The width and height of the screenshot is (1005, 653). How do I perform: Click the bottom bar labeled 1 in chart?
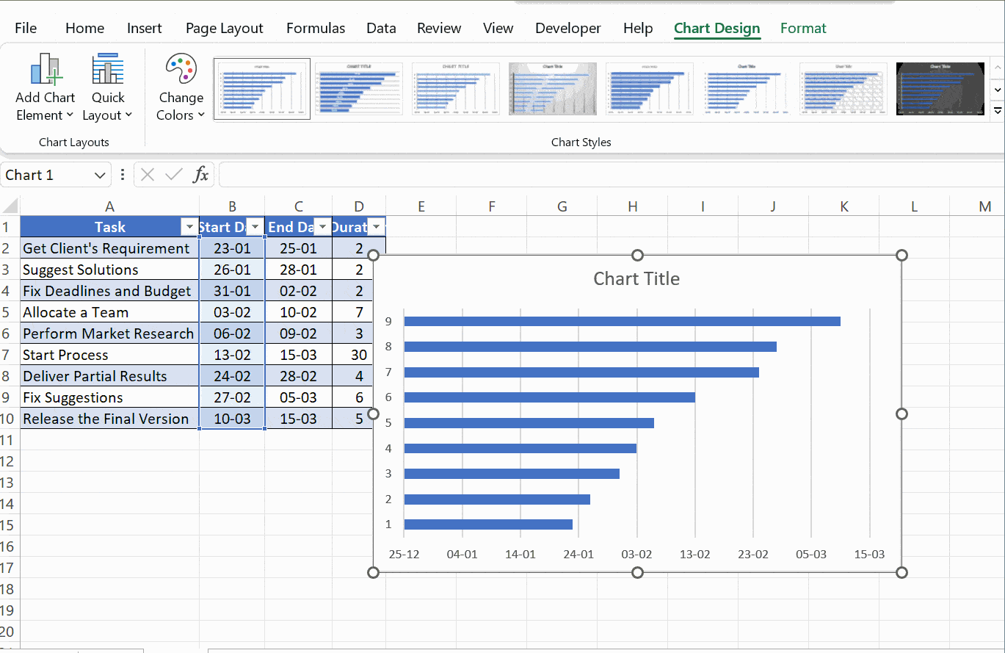click(488, 524)
